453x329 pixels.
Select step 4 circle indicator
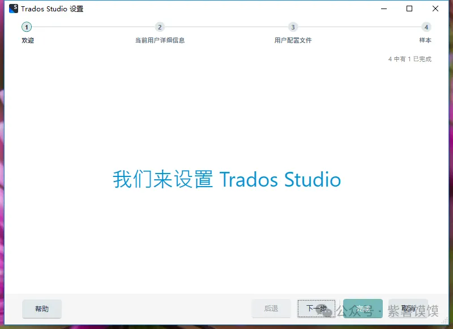coord(426,27)
